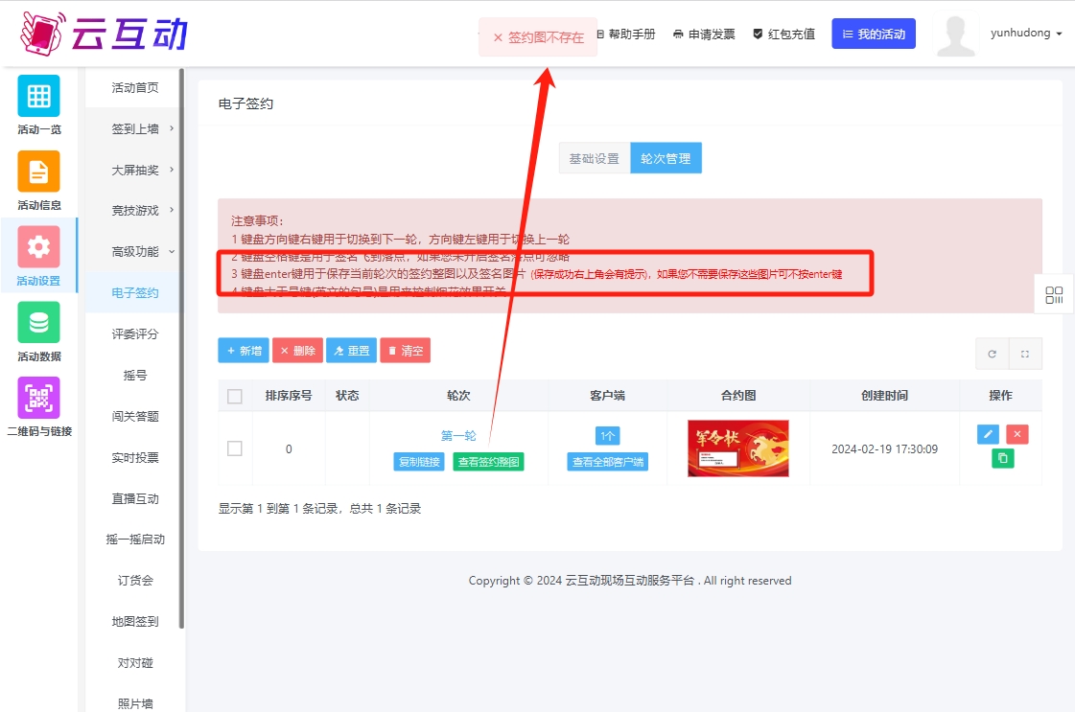Open the 我的活动 button
1075x712 pixels.
(x=874, y=34)
